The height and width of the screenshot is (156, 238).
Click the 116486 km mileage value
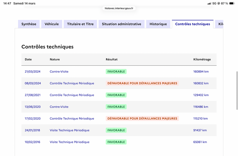(x=201, y=107)
